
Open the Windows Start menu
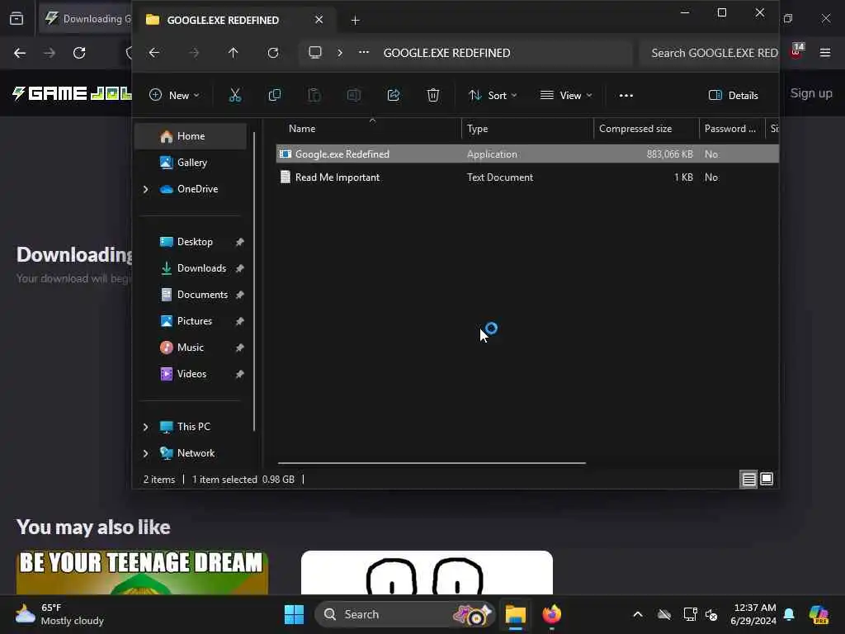click(x=295, y=614)
